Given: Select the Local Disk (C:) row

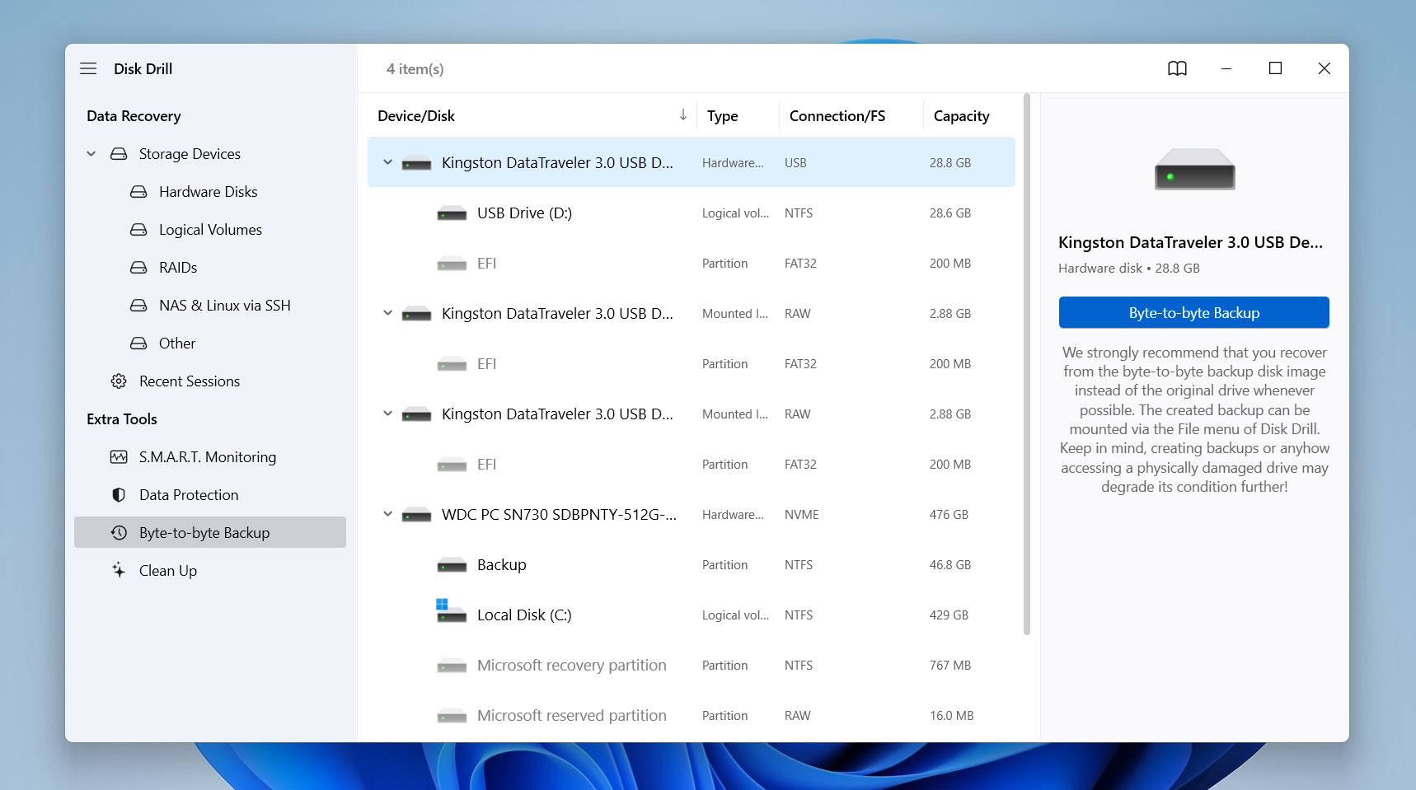Looking at the screenshot, I should [691, 615].
